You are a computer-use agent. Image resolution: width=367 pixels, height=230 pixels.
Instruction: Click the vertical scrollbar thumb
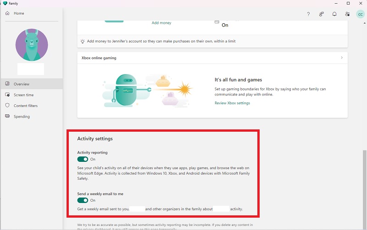pos(364,189)
